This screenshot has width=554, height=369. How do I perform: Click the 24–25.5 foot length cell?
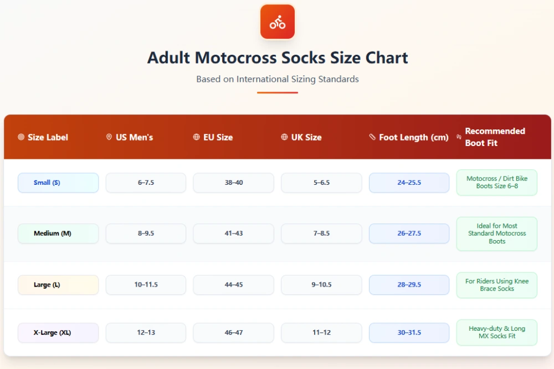point(409,183)
